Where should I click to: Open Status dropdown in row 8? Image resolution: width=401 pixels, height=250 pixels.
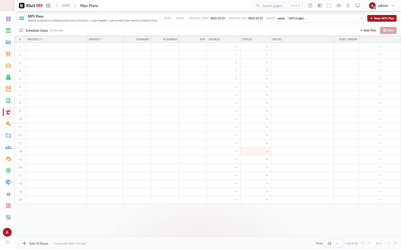coord(267,103)
